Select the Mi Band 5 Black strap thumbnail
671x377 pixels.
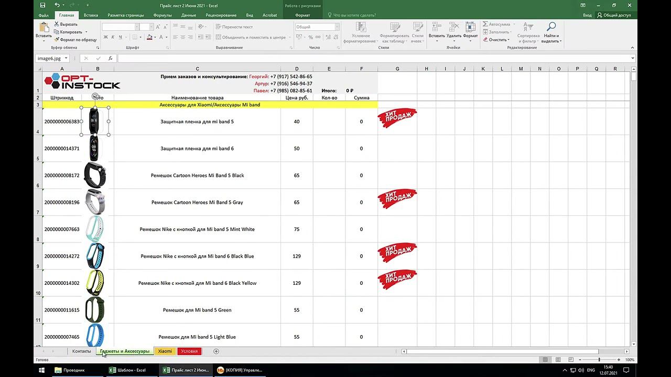click(95, 175)
